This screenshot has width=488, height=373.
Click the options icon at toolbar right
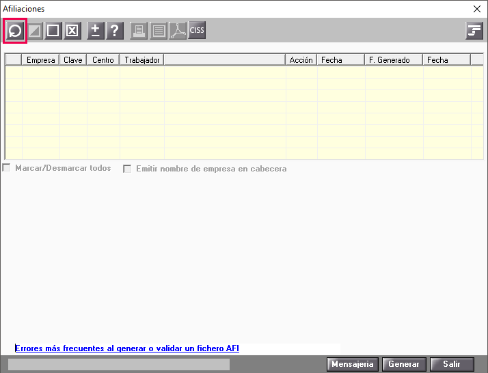pyautogui.click(x=474, y=31)
